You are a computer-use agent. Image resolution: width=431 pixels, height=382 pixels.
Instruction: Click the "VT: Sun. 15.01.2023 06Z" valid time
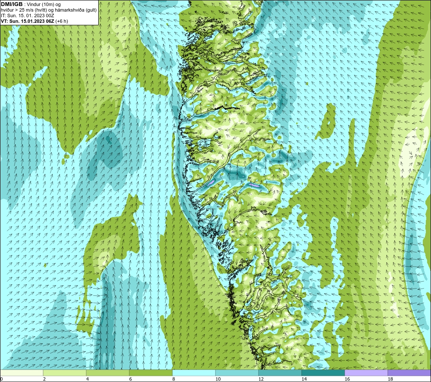28,21
